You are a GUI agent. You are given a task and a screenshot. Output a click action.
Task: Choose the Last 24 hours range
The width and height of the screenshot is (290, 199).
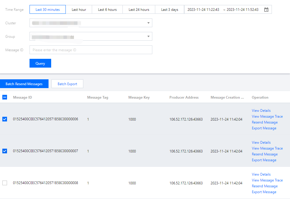pos(139,10)
